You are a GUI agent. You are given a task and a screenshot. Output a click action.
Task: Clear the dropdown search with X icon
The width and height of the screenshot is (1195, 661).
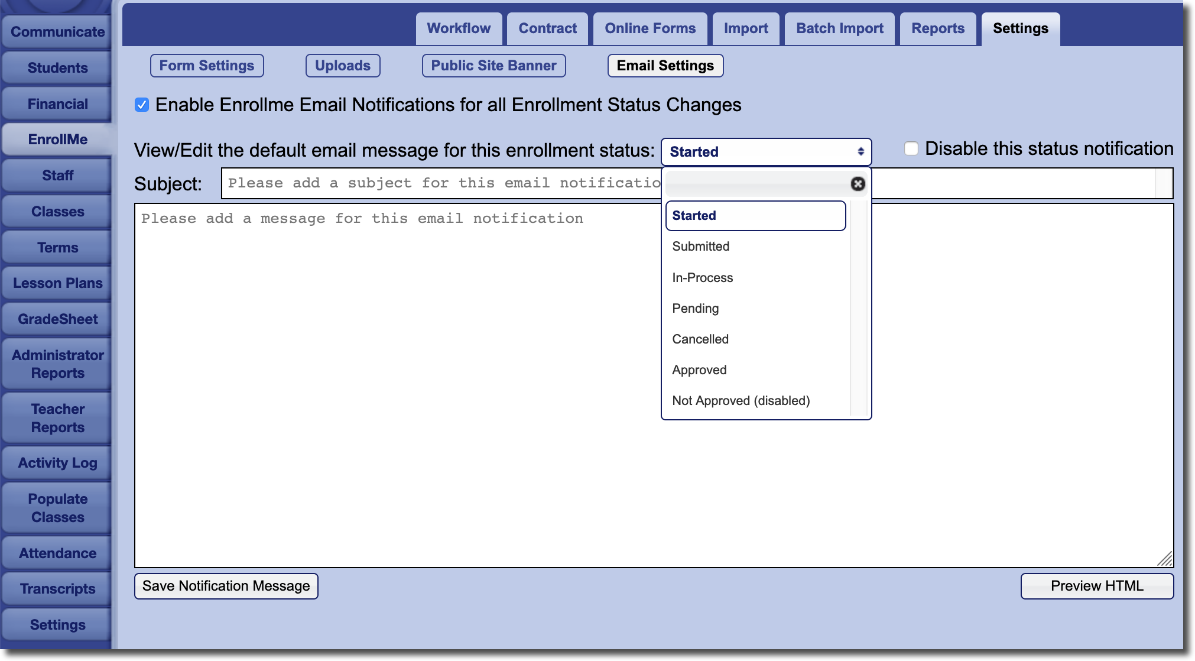(x=858, y=184)
